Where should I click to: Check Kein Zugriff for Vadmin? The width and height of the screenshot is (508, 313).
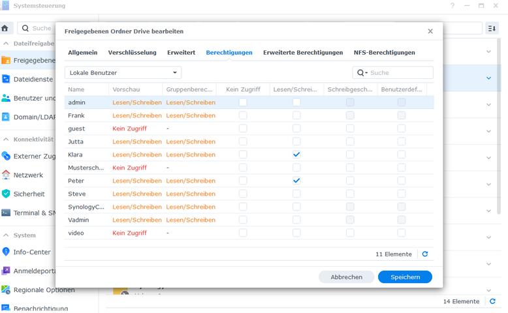[243, 220]
